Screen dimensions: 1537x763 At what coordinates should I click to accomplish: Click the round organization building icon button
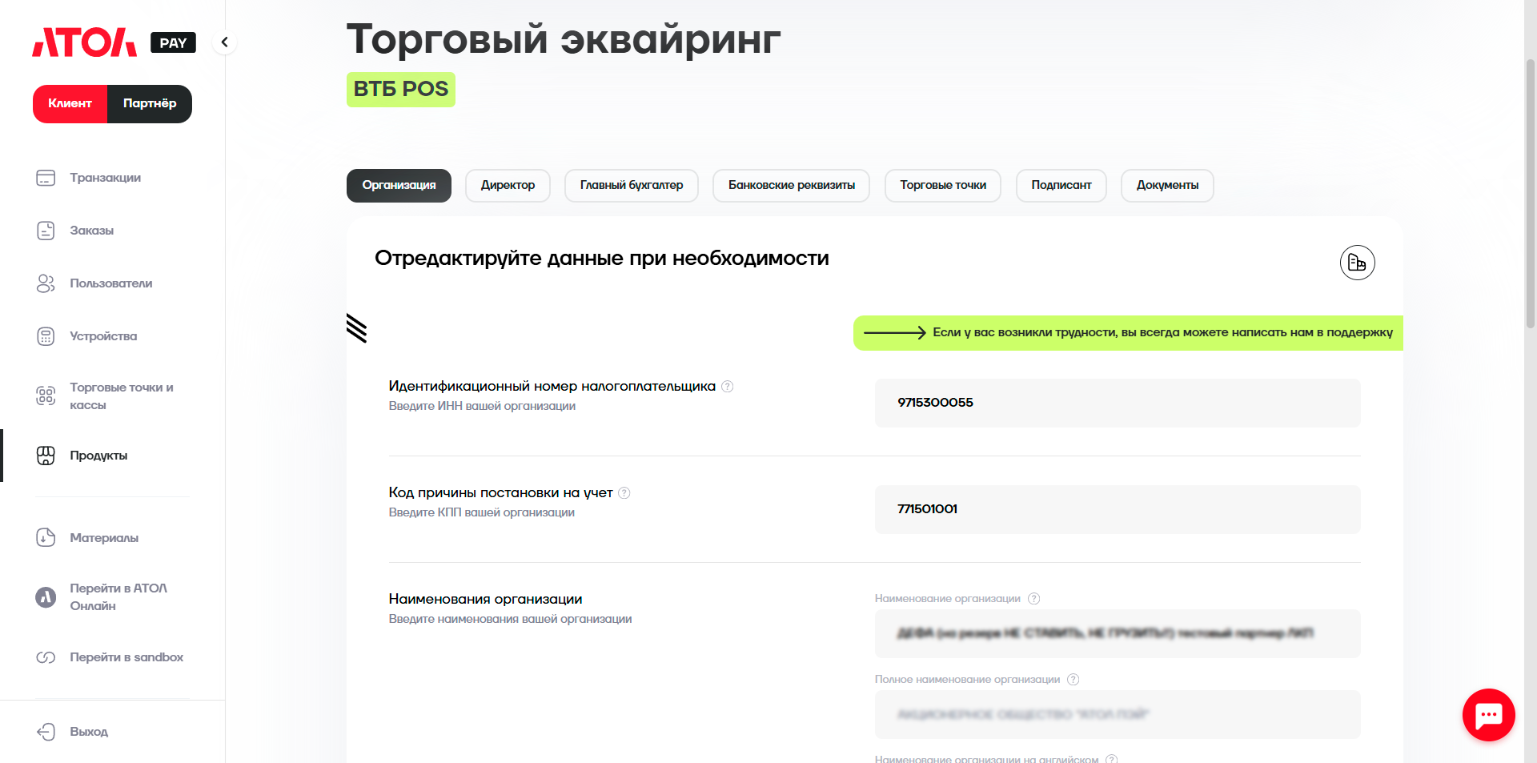[1358, 263]
